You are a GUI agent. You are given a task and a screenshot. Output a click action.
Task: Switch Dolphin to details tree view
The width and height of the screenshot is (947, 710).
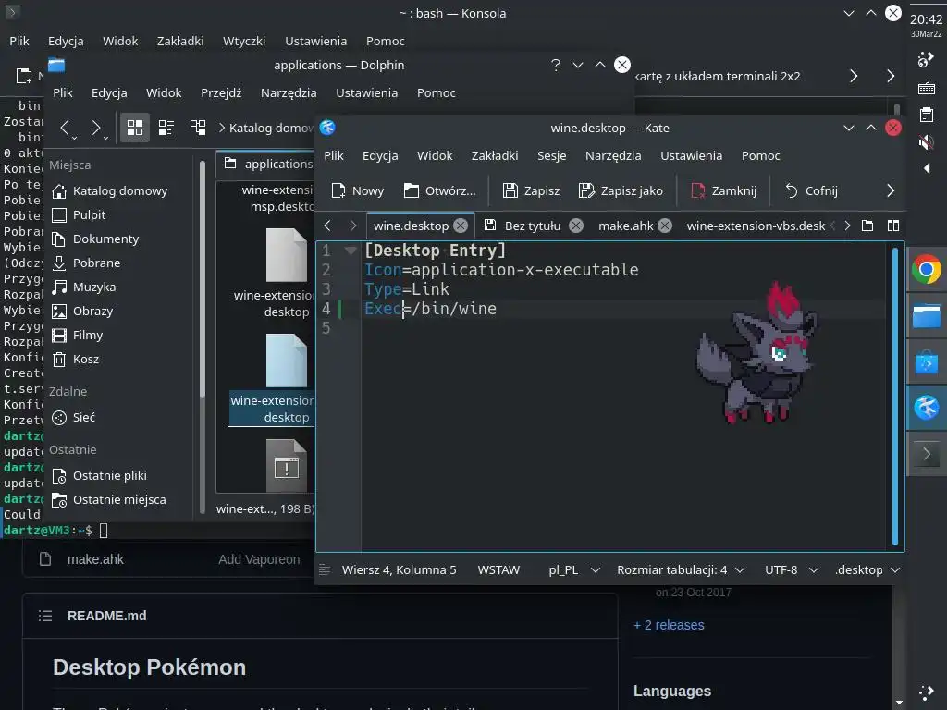198,128
